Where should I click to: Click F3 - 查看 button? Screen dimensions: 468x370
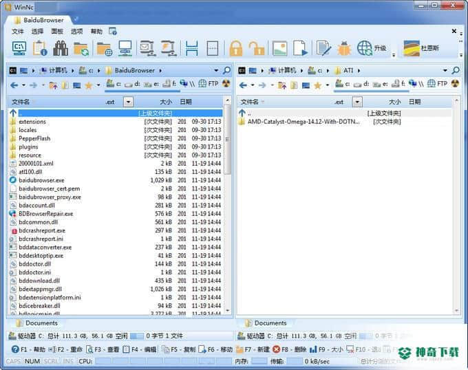(x=103, y=349)
